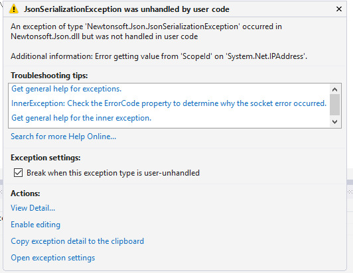The image size is (353, 273).
Task: Copy exception detail to the clipboard
Action: 77,241
